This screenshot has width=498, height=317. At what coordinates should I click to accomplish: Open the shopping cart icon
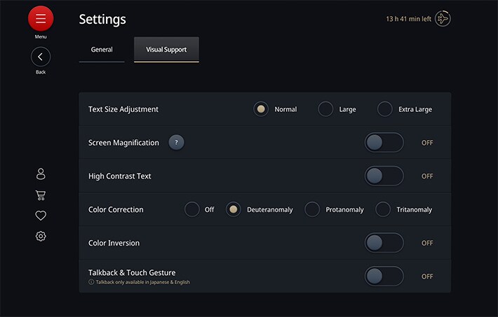pos(41,195)
